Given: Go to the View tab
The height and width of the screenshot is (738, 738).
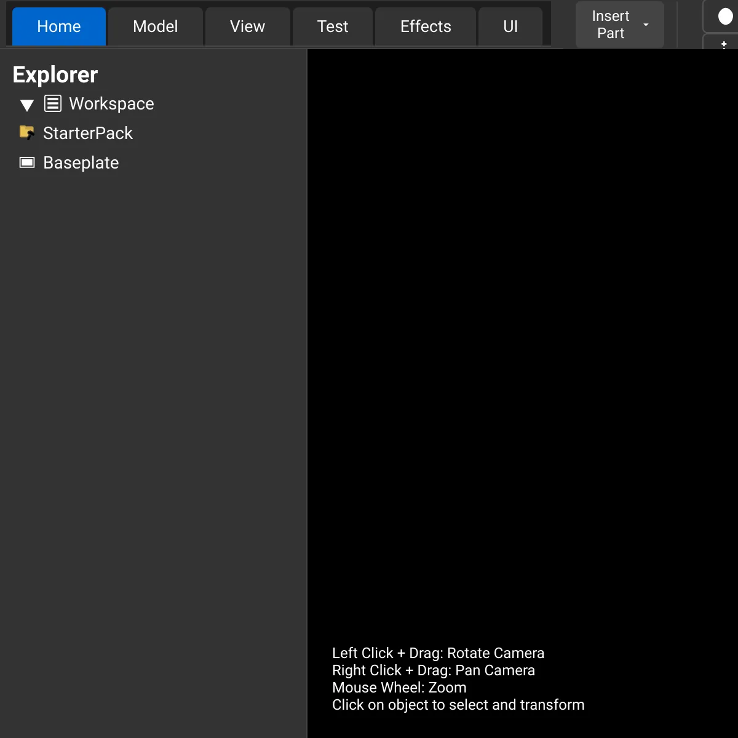Looking at the screenshot, I should click(247, 26).
